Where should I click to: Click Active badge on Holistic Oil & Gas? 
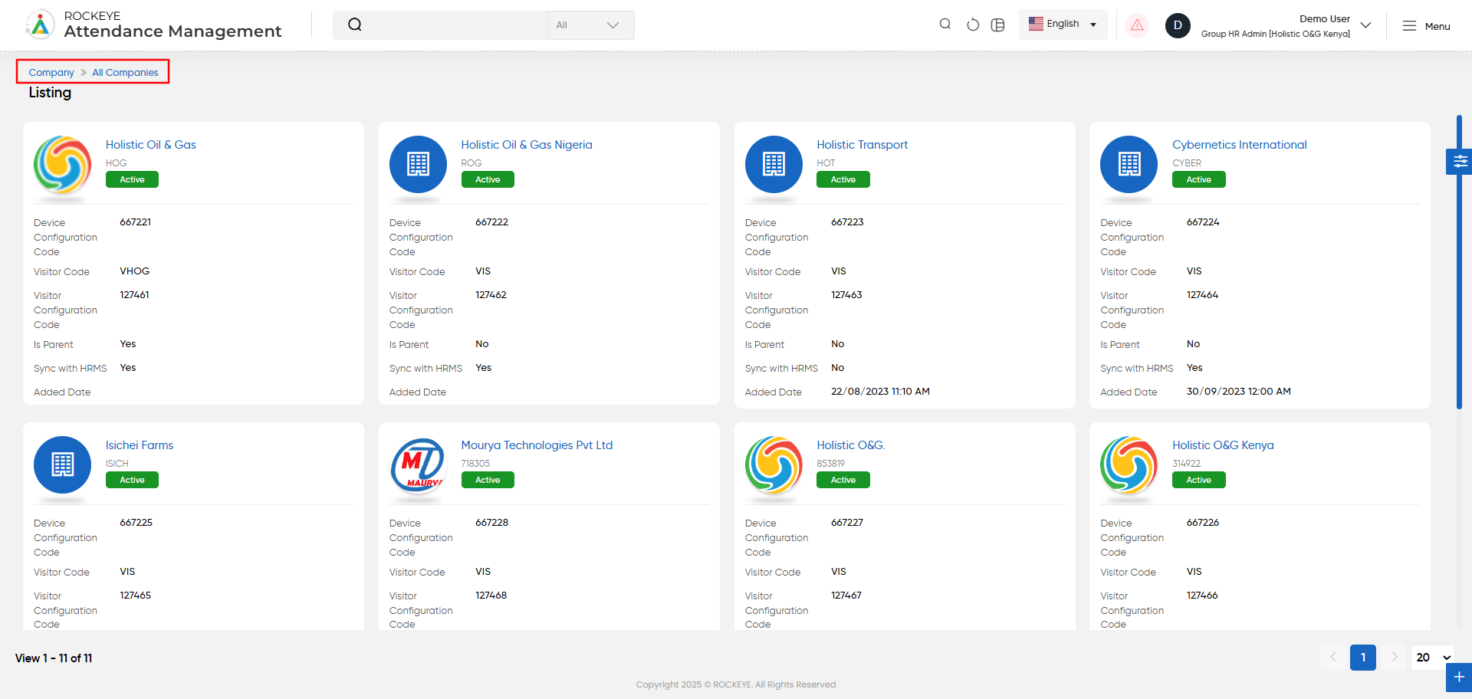(132, 179)
